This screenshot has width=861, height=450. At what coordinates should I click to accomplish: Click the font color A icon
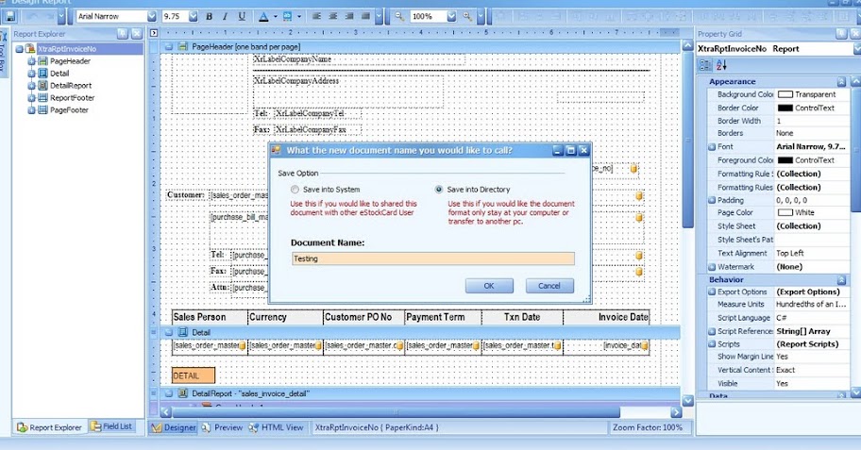pyautogui.click(x=263, y=16)
